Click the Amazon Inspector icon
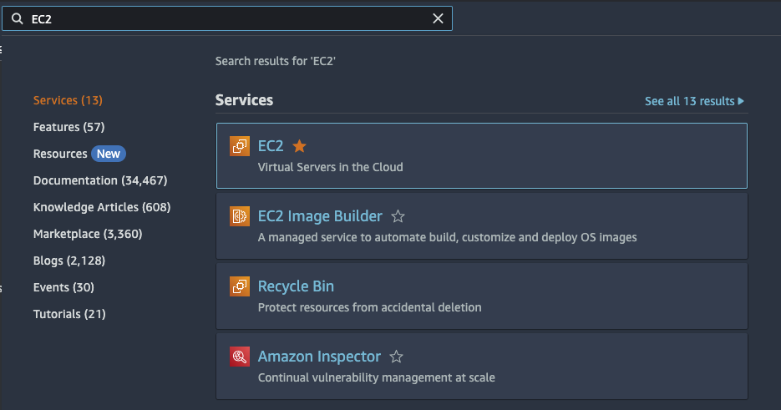 [x=240, y=357]
